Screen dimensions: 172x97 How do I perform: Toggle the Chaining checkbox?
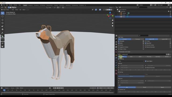[119, 59]
